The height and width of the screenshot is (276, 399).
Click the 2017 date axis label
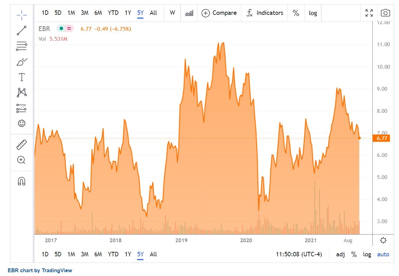pos(51,240)
